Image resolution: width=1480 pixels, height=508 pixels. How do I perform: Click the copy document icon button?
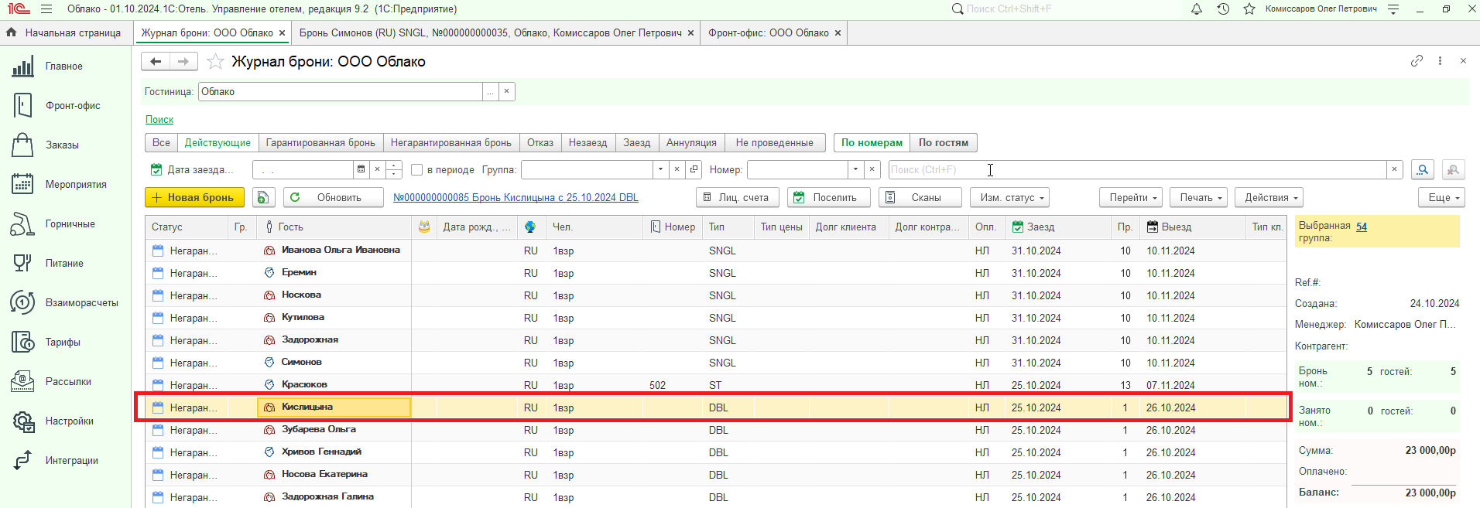[264, 197]
